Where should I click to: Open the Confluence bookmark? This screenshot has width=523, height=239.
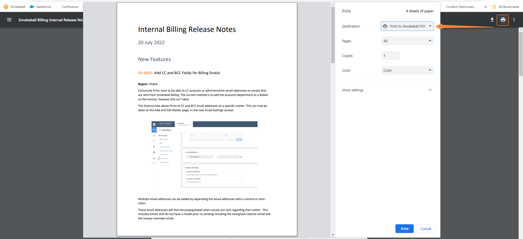[x=70, y=7]
